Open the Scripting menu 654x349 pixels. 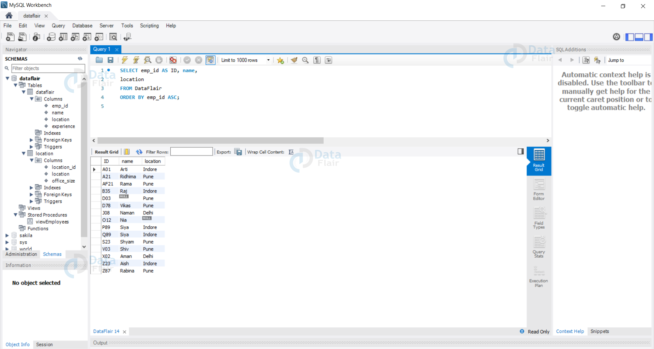tap(149, 26)
